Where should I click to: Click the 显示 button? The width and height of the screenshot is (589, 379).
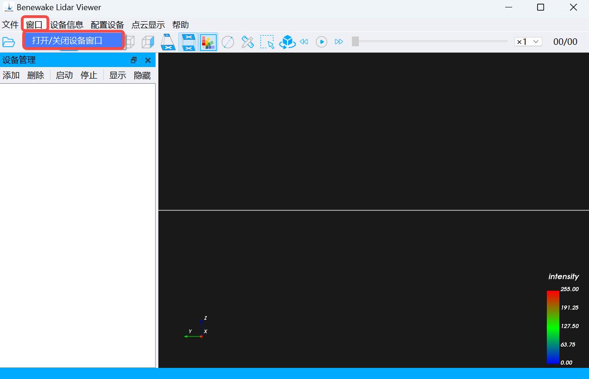[118, 75]
